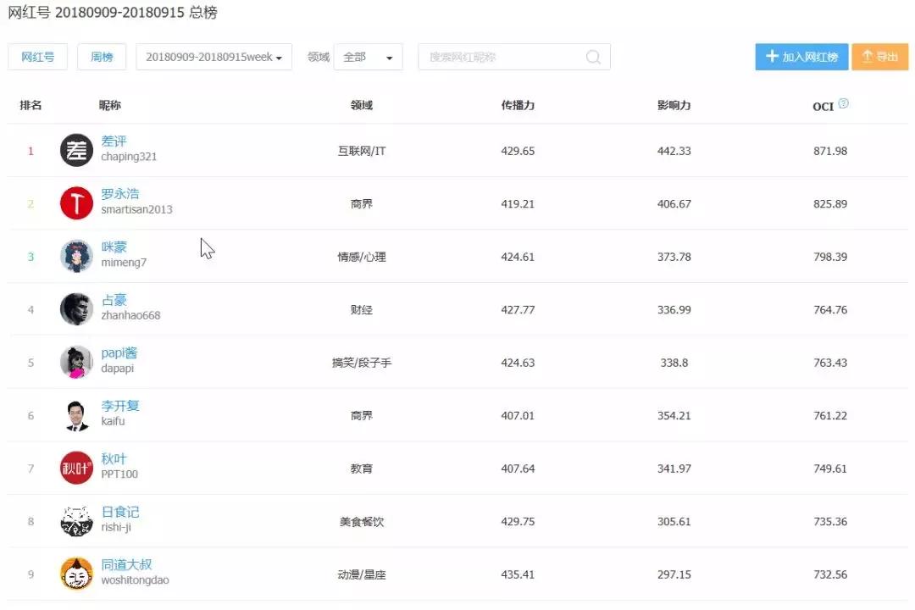Expand the 领域 filter showing 全部
The image size is (915, 610).
368,57
